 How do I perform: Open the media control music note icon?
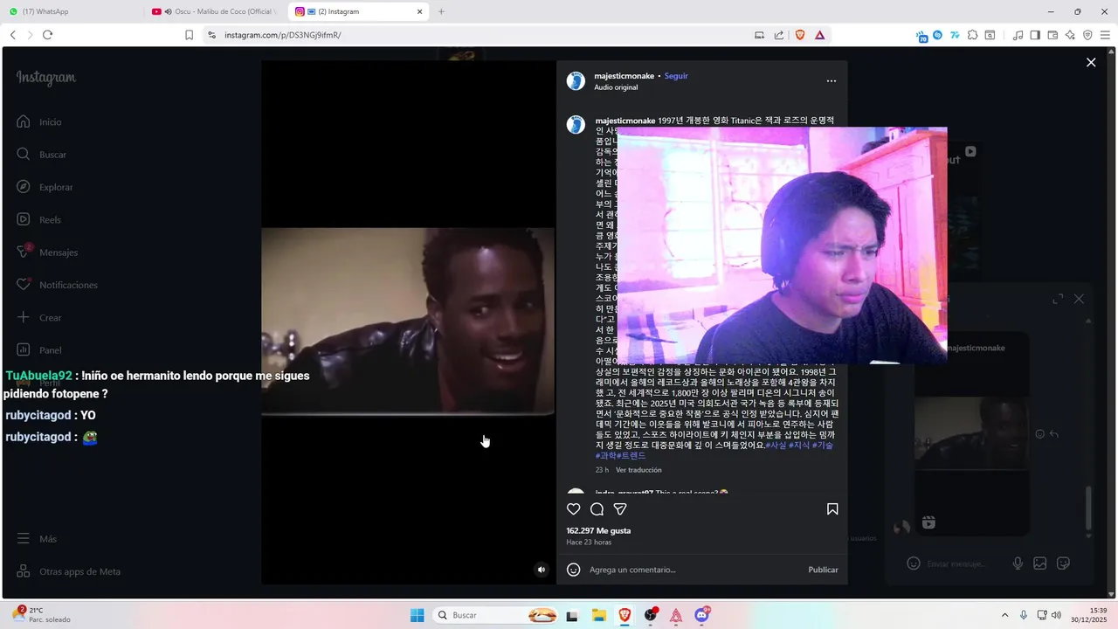coord(1018,35)
